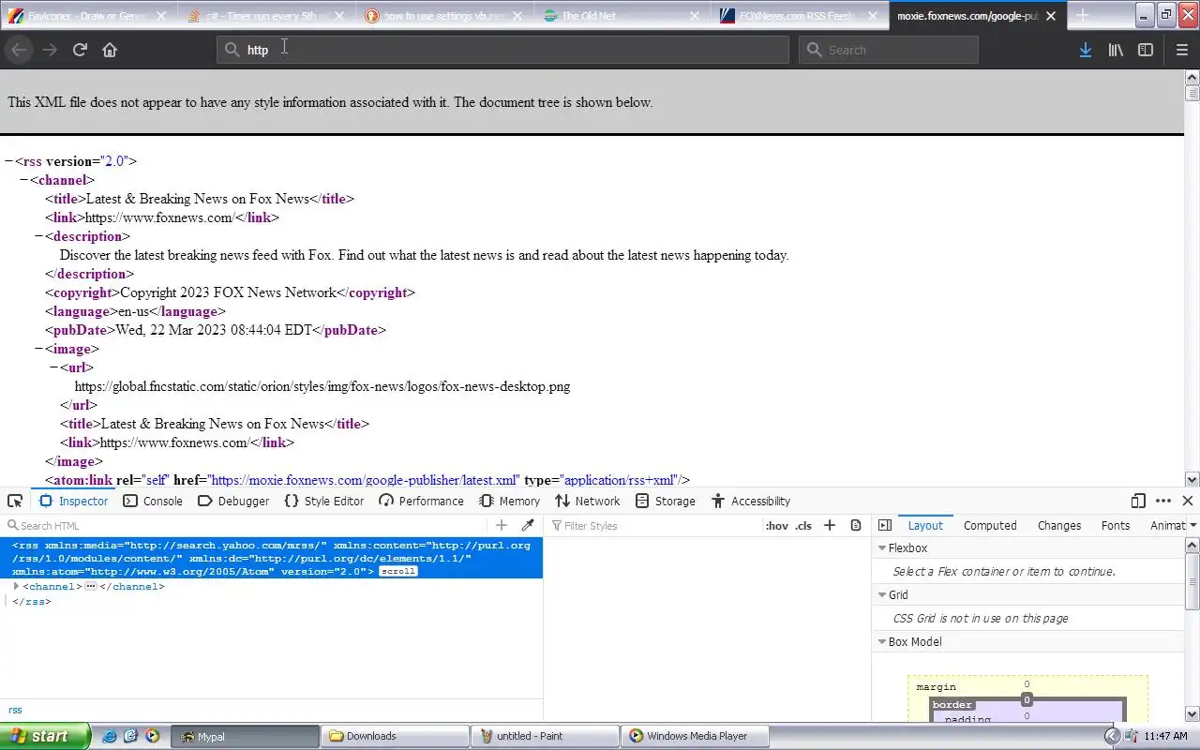Expand the channel node in Inspector markup
The height and width of the screenshot is (750, 1200).
point(16,586)
